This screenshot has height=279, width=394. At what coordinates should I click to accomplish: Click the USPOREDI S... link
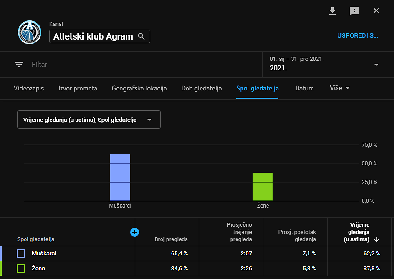click(x=358, y=35)
